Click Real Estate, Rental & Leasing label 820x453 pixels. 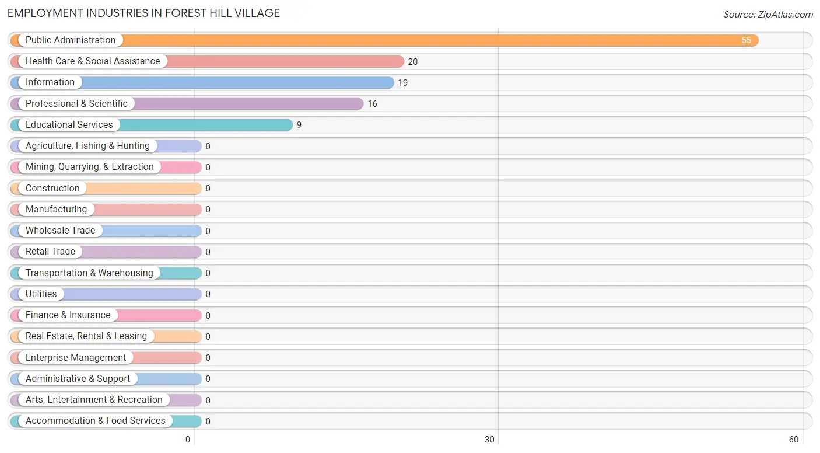(86, 336)
